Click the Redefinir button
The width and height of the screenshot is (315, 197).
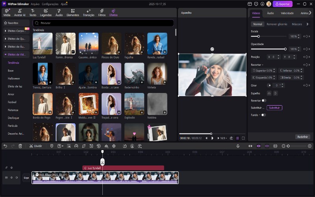click(x=302, y=137)
